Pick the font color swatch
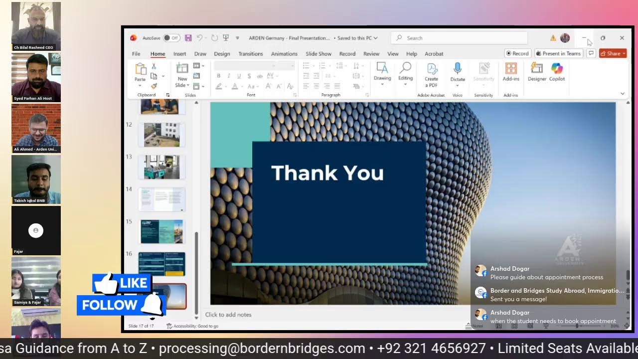Image resolution: width=638 pixels, height=359 pixels. 234,86
